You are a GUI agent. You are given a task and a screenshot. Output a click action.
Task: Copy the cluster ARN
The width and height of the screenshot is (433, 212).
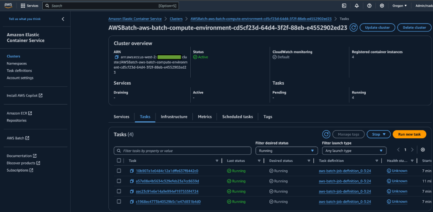click(x=117, y=57)
